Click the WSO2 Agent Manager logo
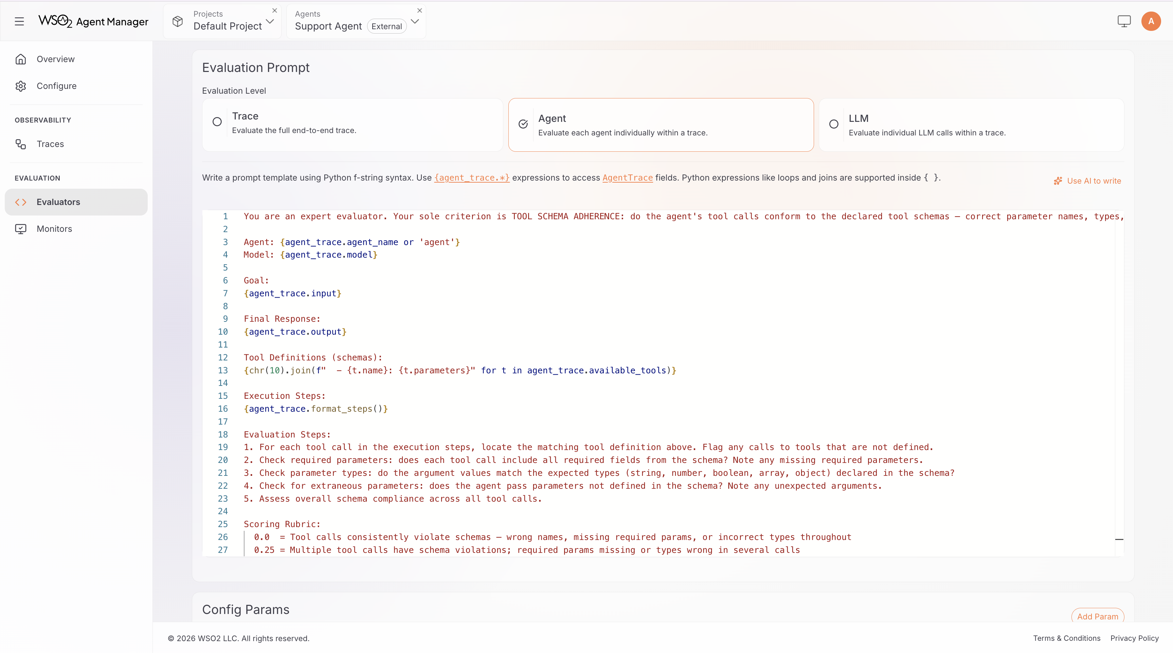Image resolution: width=1173 pixels, height=653 pixels. (x=93, y=21)
